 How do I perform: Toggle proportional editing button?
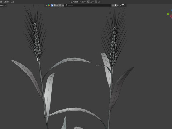pyautogui.click(x=96, y=2)
